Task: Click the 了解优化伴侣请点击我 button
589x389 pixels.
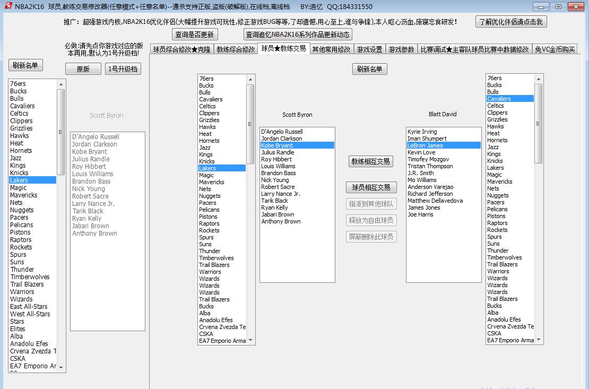Action: pos(510,22)
